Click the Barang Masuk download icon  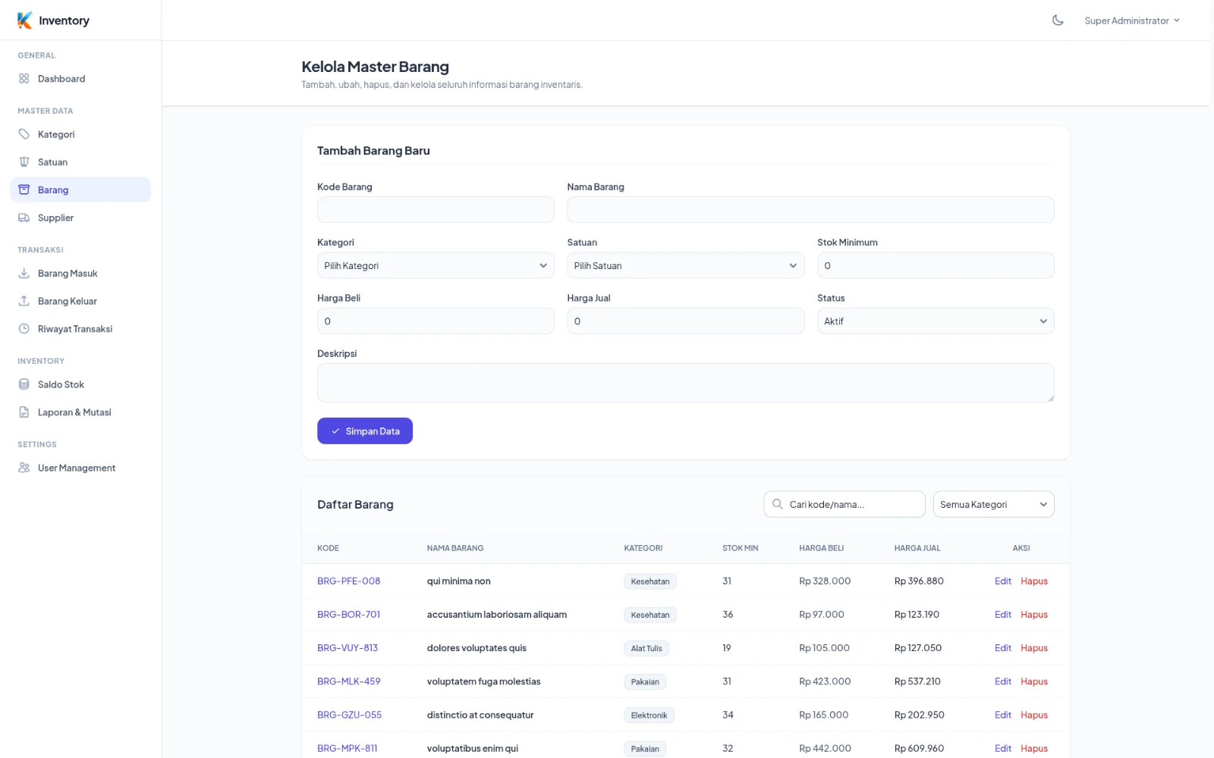coord(24,273)
